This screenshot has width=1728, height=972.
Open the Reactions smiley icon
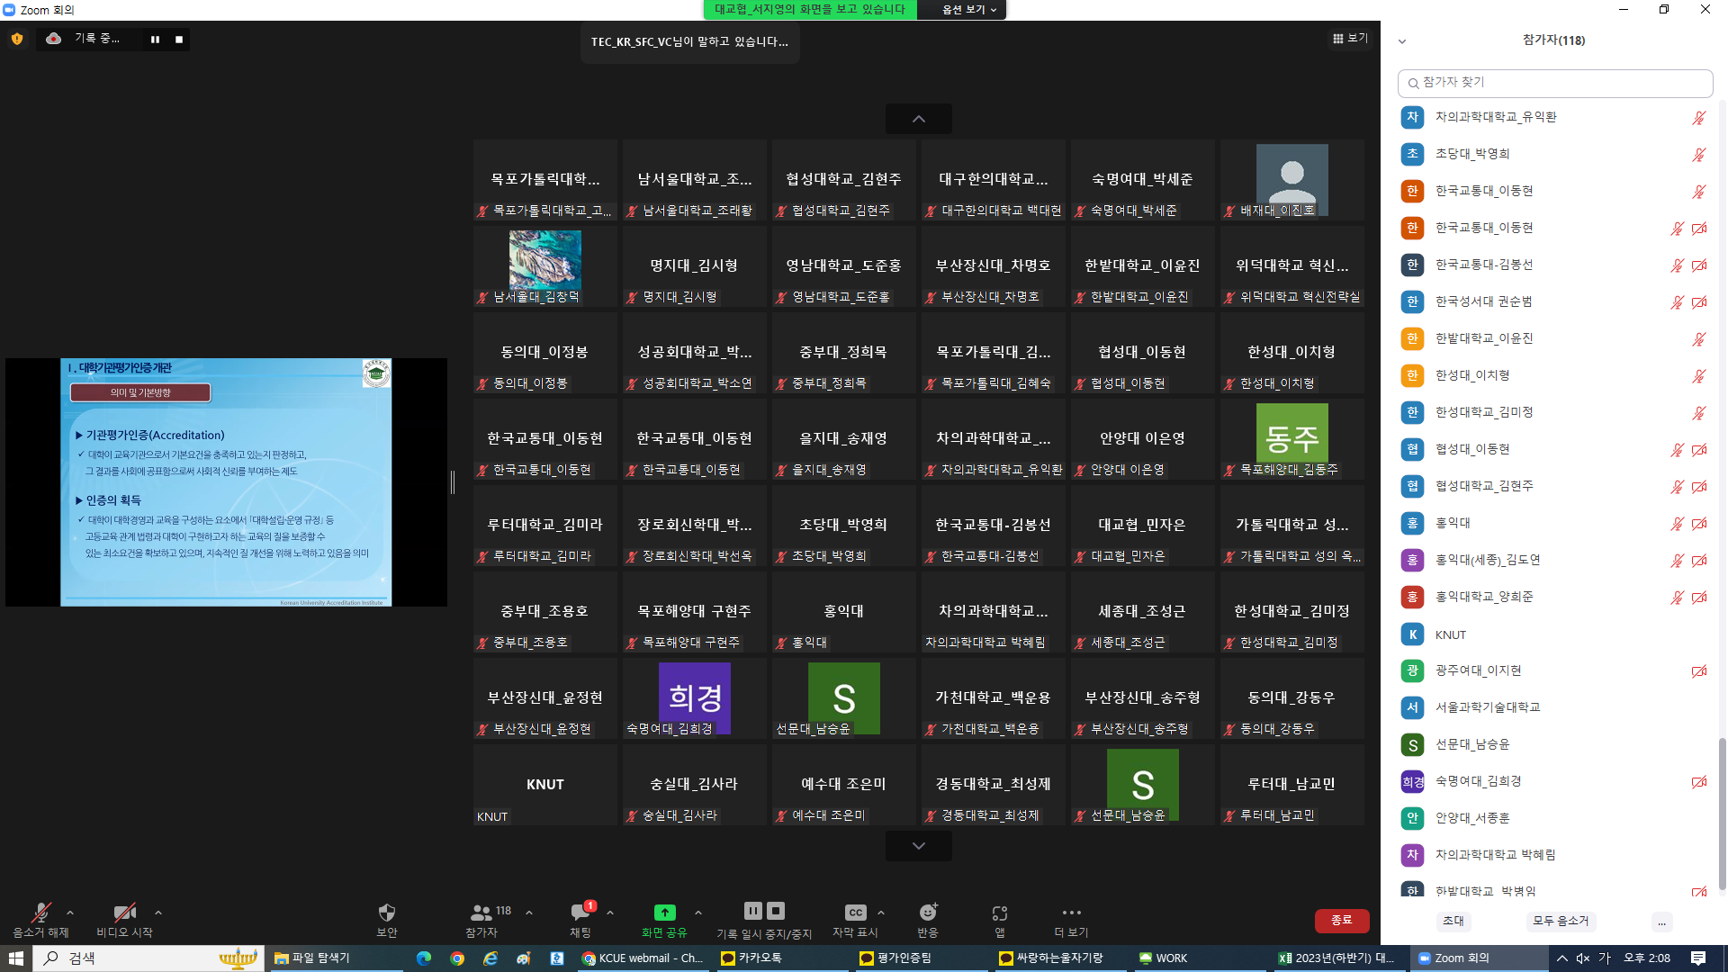point(927,913)
